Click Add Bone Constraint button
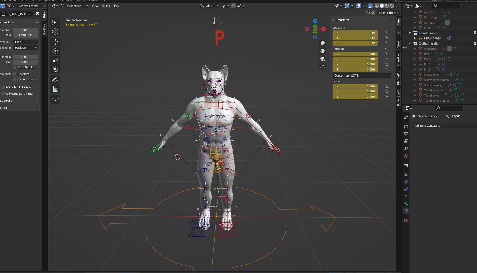 [x=444, y=126]
